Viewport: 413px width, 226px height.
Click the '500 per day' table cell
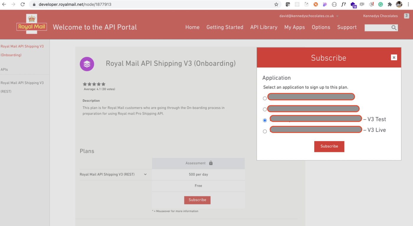[x=198, y=174]
